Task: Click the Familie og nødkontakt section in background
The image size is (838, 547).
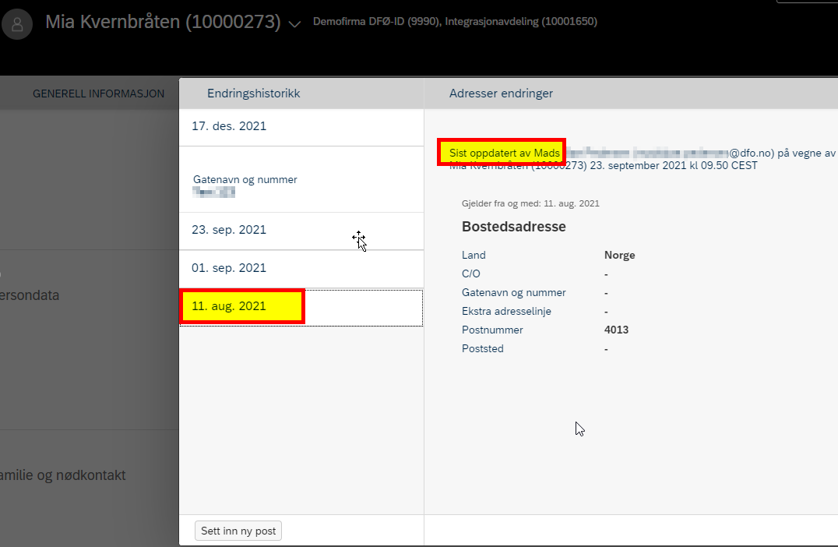Action: pyautogui.click(x=62, y=475)
